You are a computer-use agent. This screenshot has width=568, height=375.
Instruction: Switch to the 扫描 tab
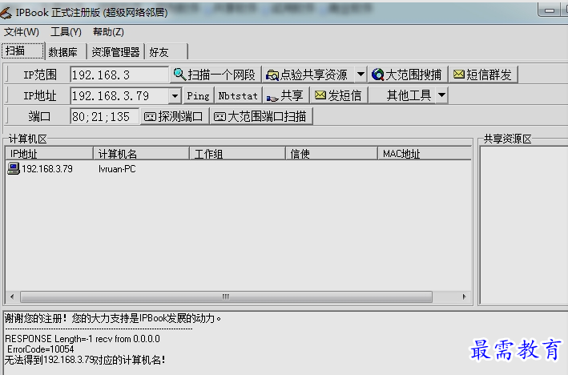[22, 50]
